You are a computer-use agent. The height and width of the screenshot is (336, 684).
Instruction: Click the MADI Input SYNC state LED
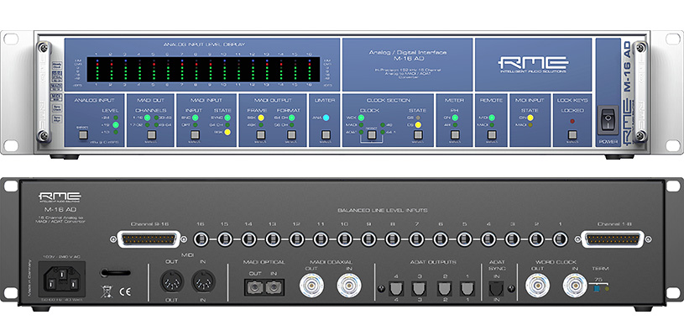[x=227, y=118]
